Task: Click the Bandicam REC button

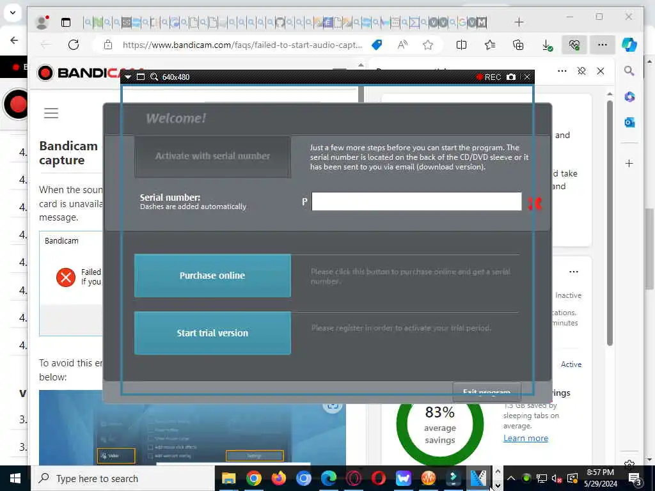Action: (x=488, y=77)
